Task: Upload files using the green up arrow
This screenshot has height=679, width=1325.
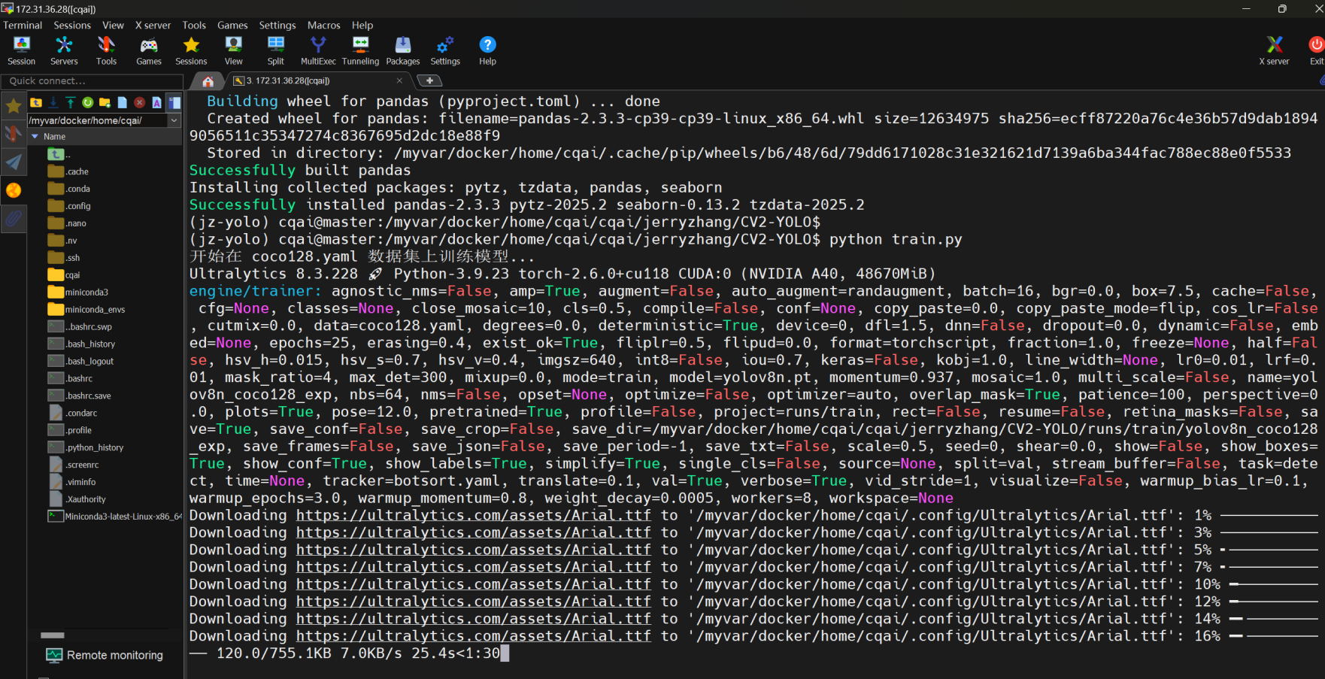Action: (x=70, y=102)
